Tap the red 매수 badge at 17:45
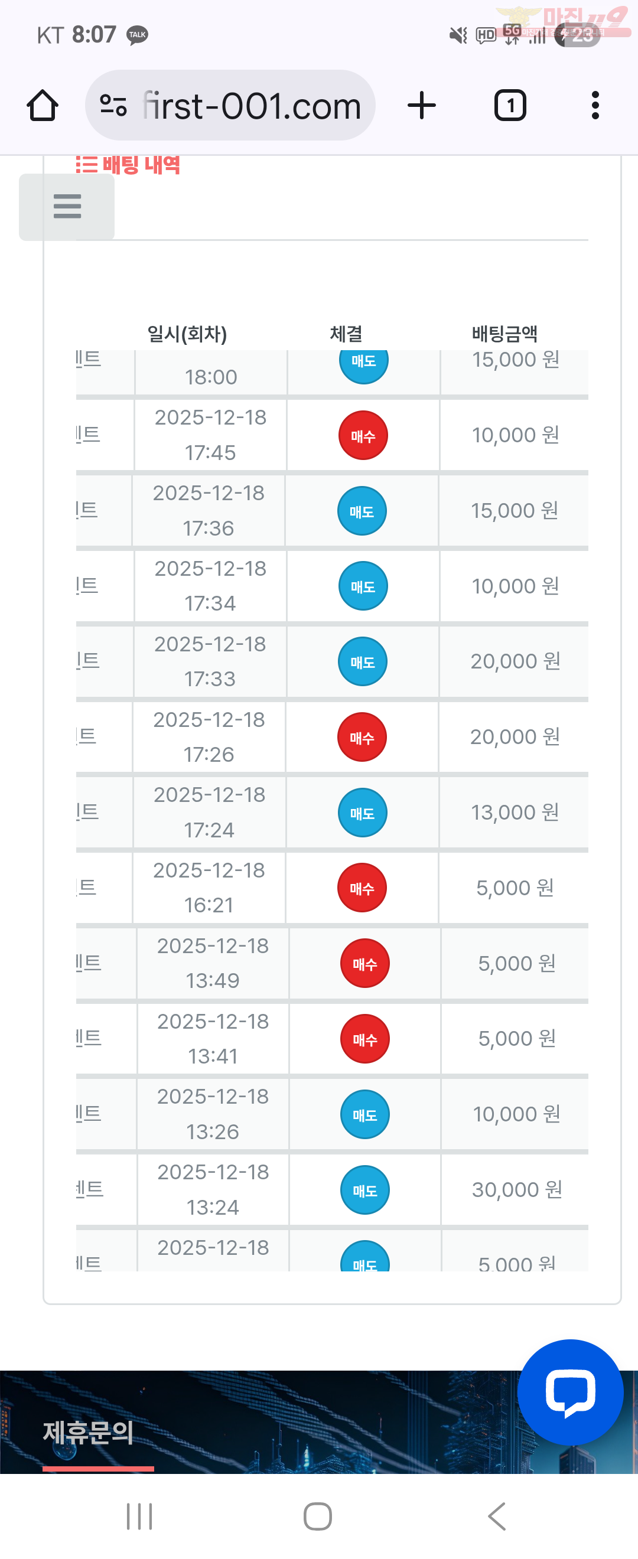Screen dimensions: 638x1559 363,435
